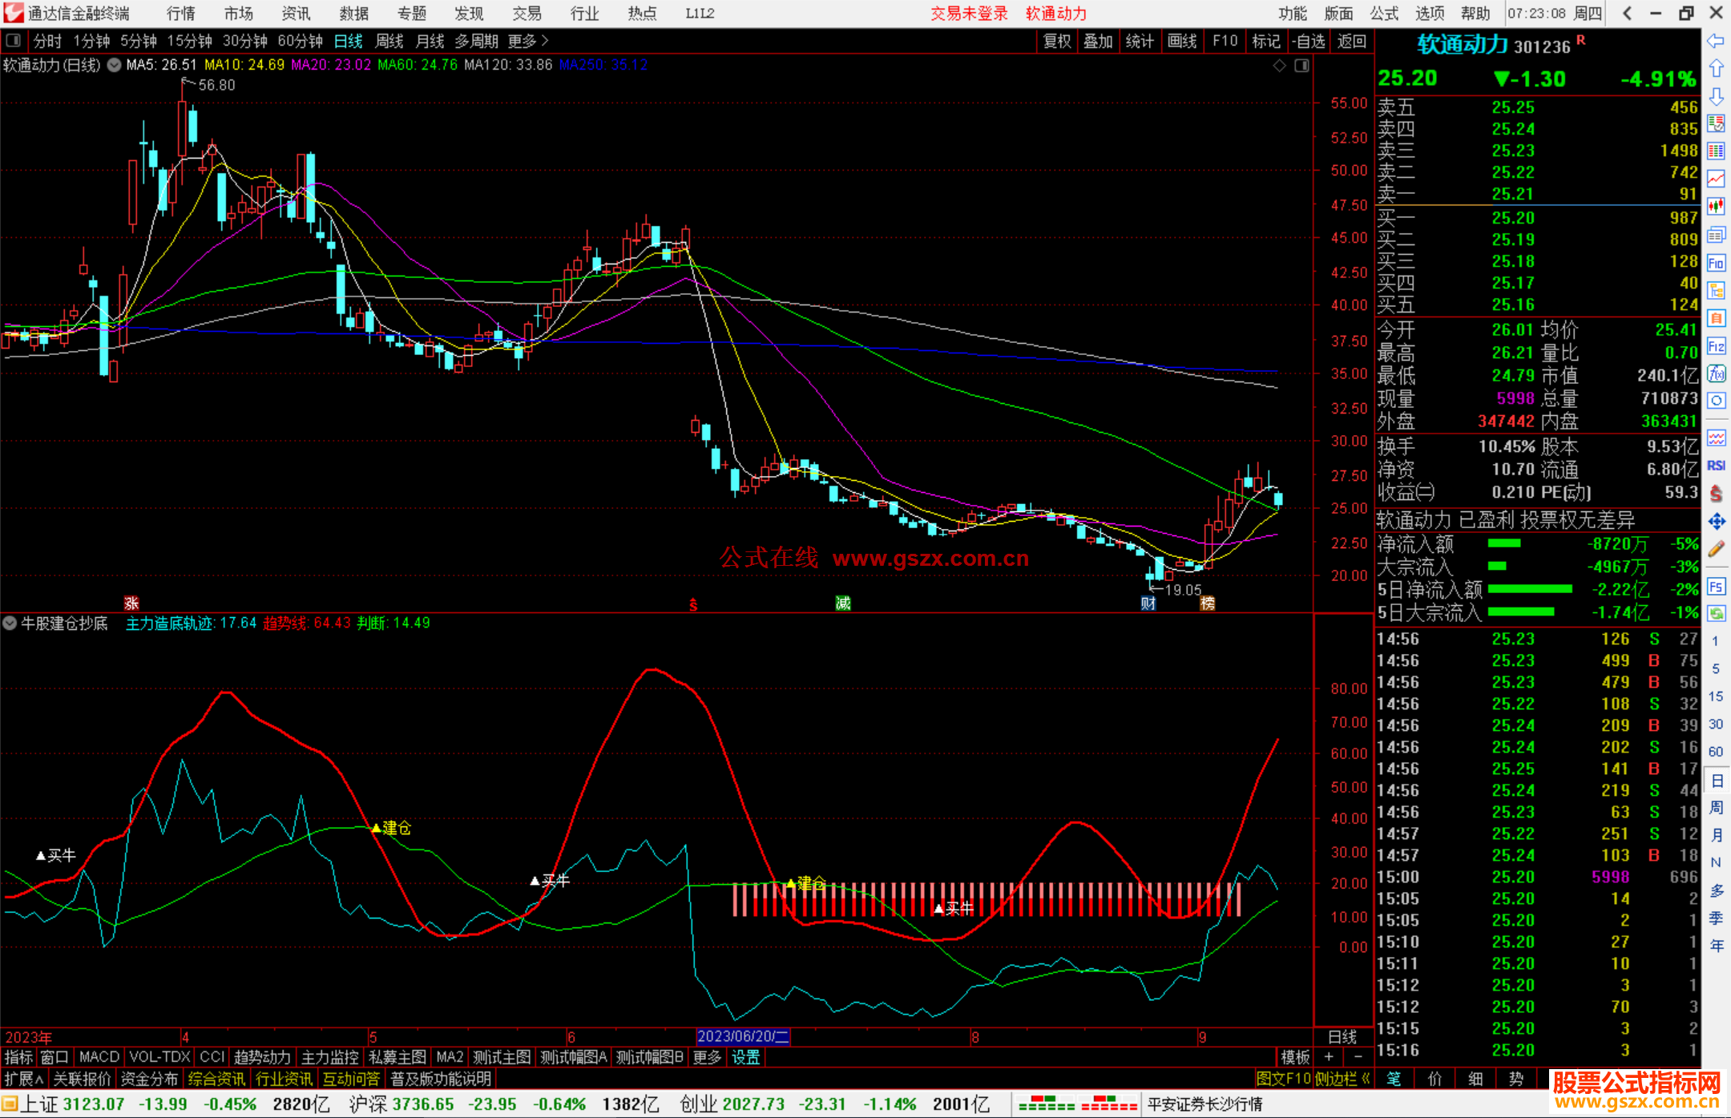1731x1118 pixels.
Task: Open the 行情 menu
Action: [x=180, y=14]
